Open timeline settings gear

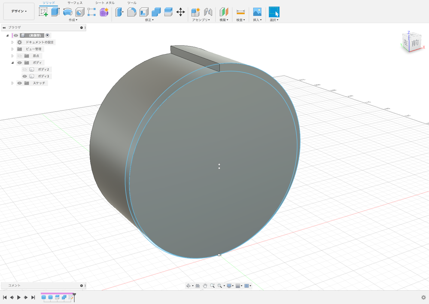(x=423, y=298)
